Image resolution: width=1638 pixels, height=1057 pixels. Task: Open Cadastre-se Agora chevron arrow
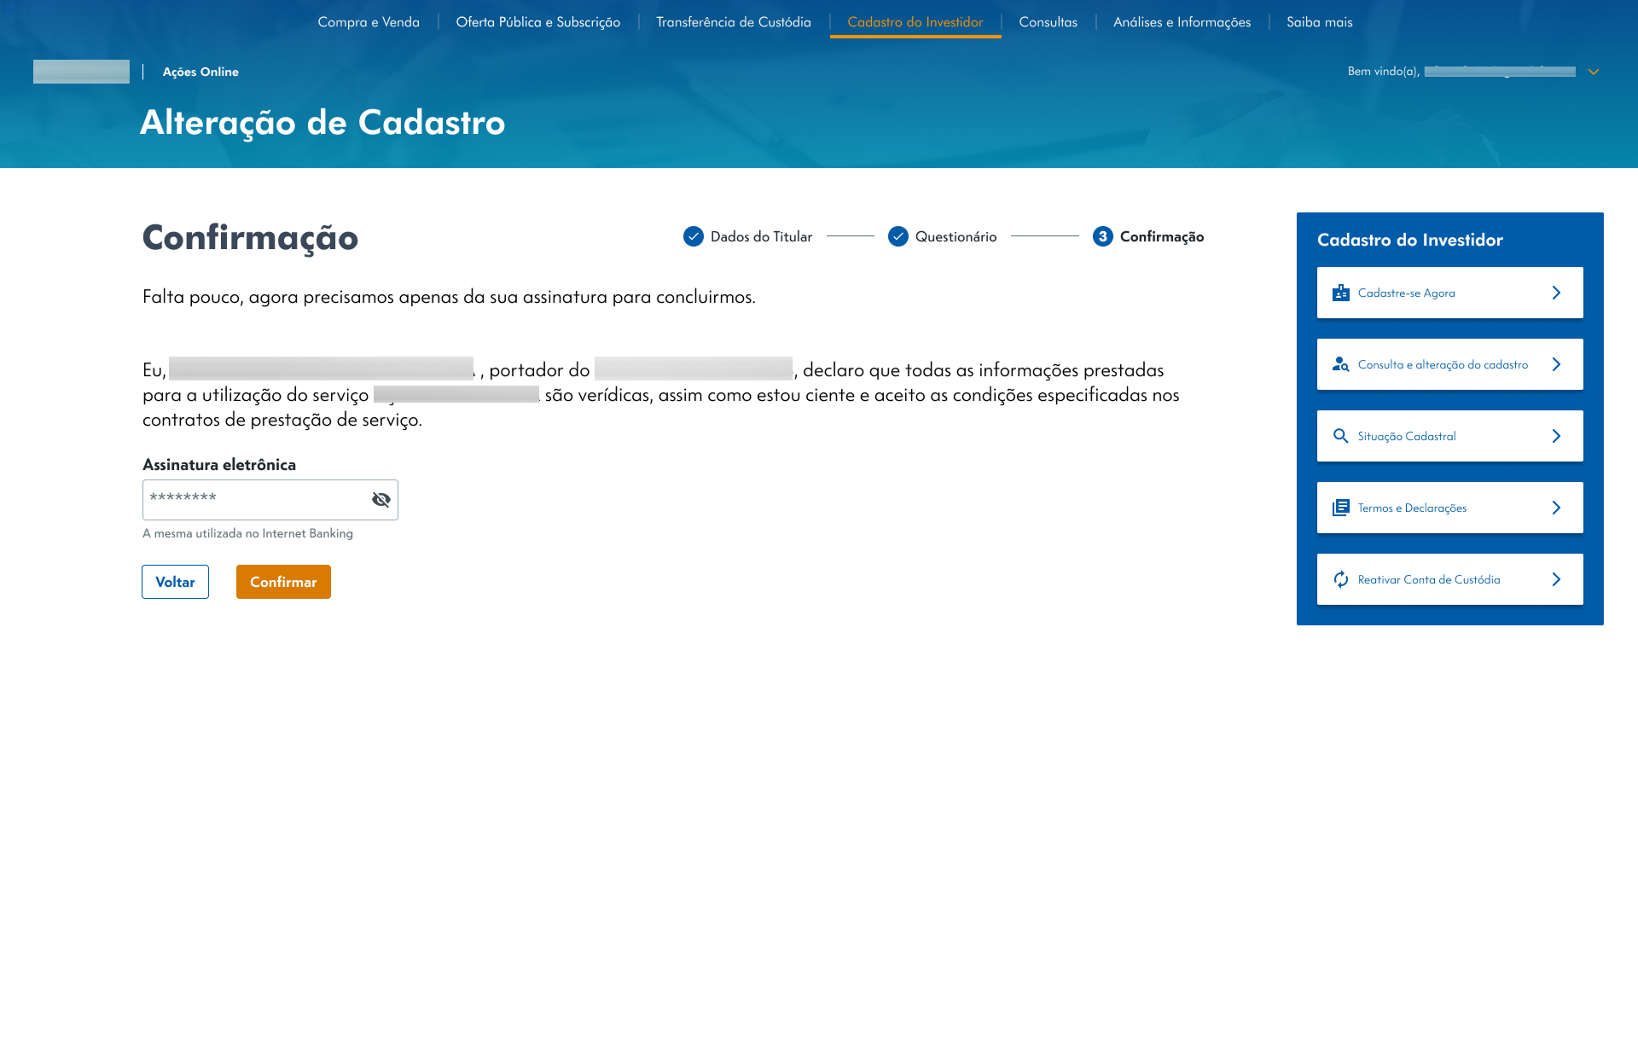coord(1556,293)
